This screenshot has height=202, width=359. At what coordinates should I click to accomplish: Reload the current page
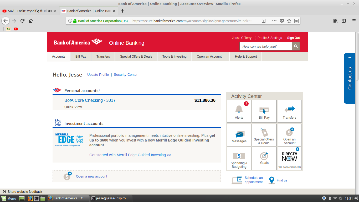[23, 21]
